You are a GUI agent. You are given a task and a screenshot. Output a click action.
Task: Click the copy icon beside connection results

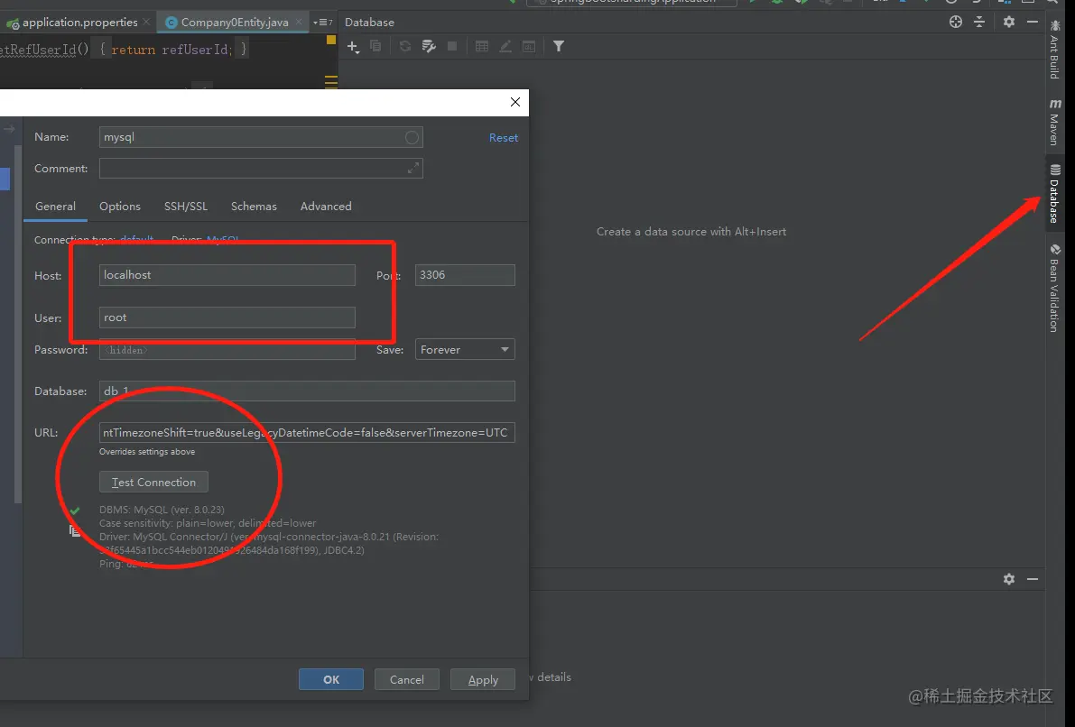(74, 530)
